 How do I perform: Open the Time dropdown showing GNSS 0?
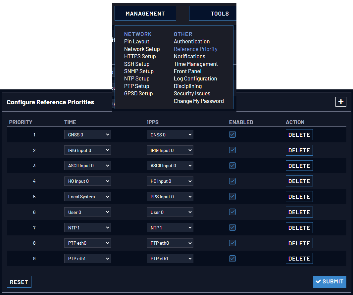[x=87, y=134]
